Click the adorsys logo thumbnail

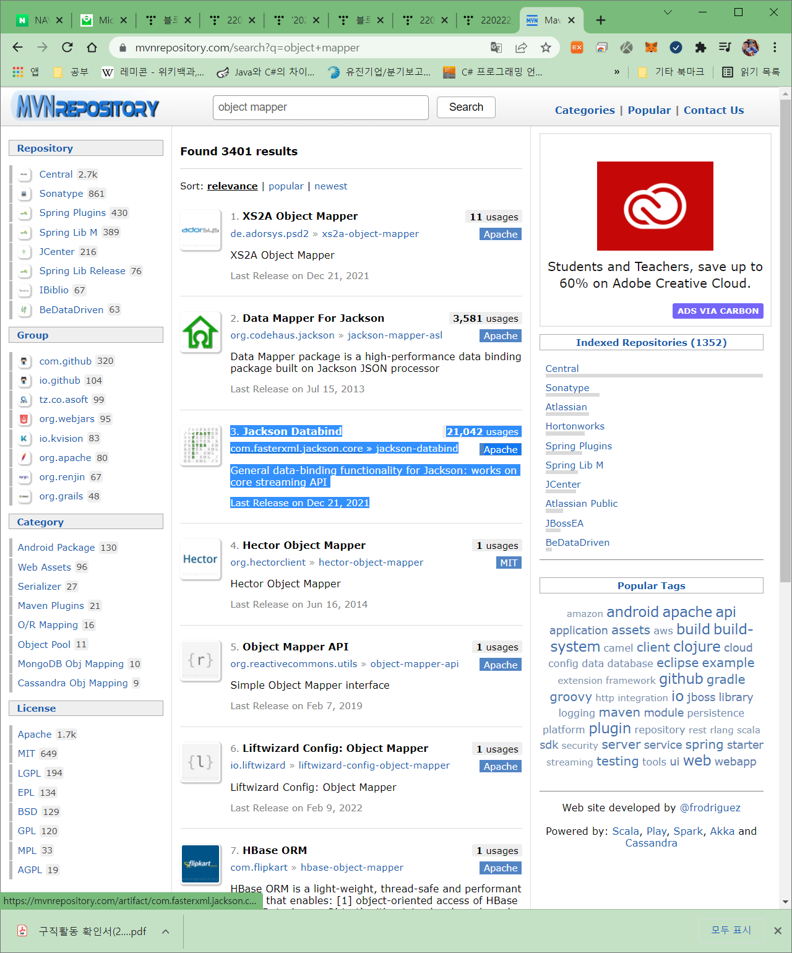tap(200, 230)
